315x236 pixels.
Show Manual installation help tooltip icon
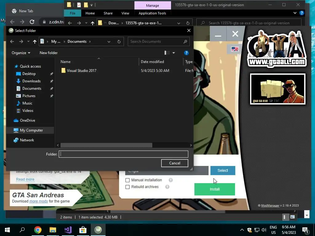170,180
